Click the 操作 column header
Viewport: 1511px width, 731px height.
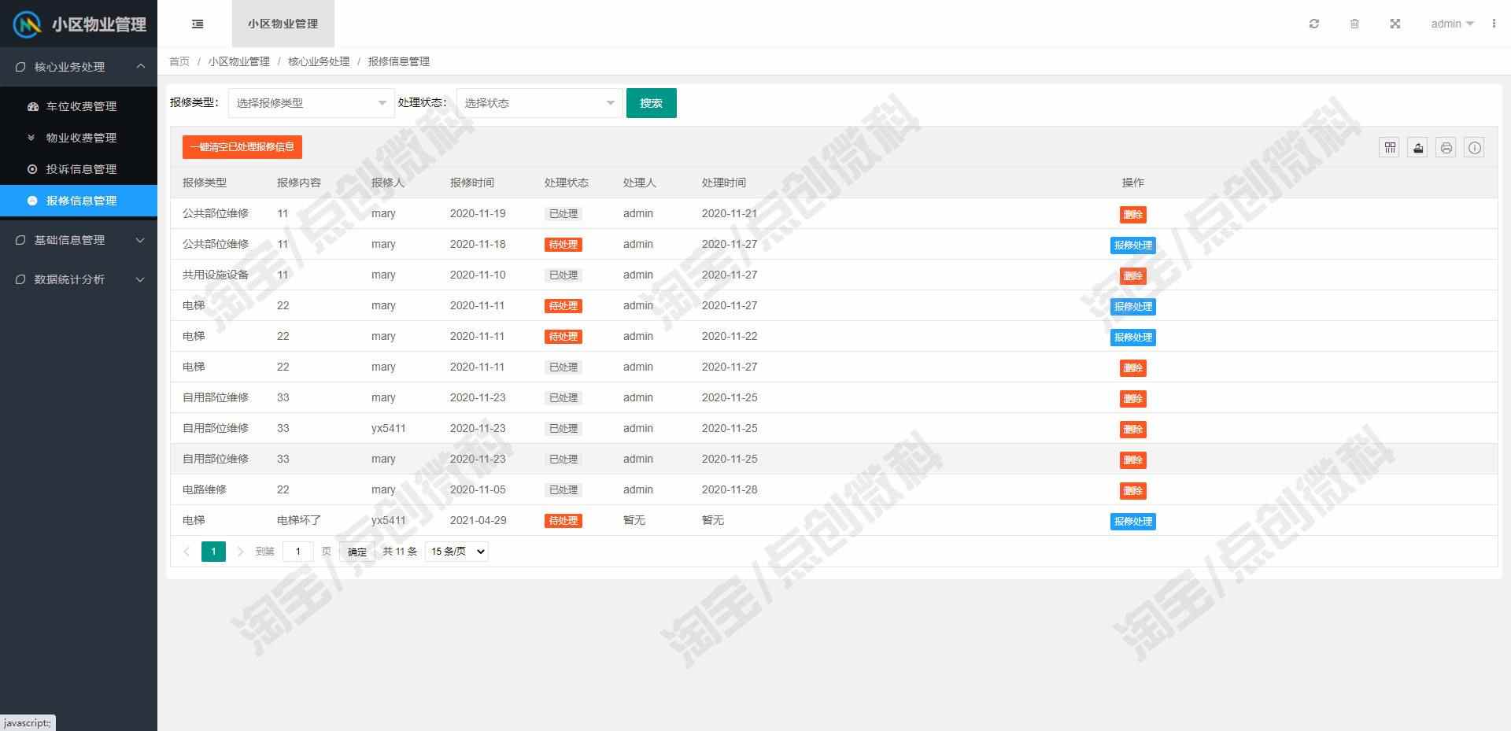pos(1132,183)
